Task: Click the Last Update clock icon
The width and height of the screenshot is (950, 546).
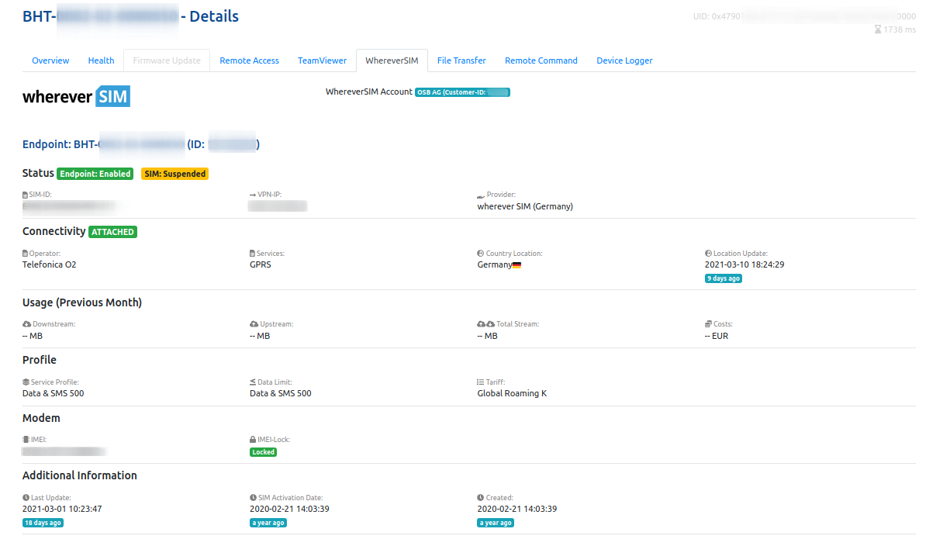Action: tap(26, 498)
